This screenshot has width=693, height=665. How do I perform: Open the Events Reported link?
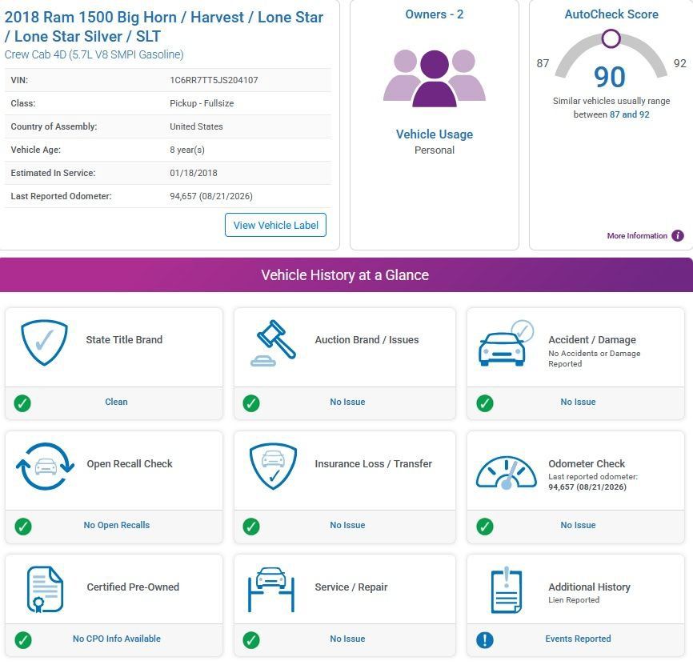(578, 639)
